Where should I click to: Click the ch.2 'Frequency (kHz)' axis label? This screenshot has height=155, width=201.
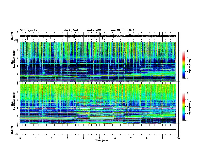(x=14, y=101)
